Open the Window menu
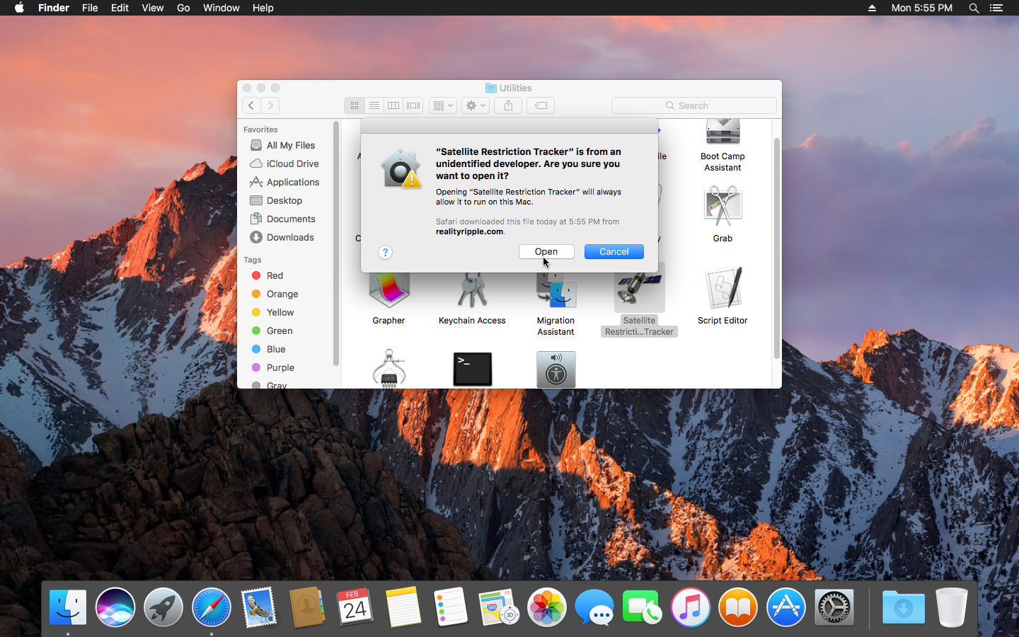Viewport: 1019px width, 637px height. coord(221,8)
